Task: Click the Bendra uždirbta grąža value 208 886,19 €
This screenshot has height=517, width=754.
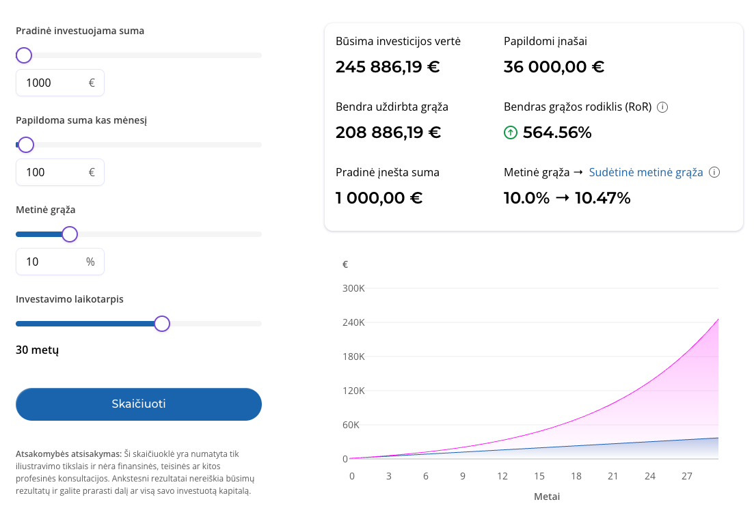Action: [x=388, y=132]
